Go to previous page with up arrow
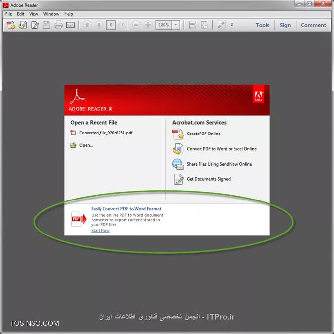 (87, 25)
